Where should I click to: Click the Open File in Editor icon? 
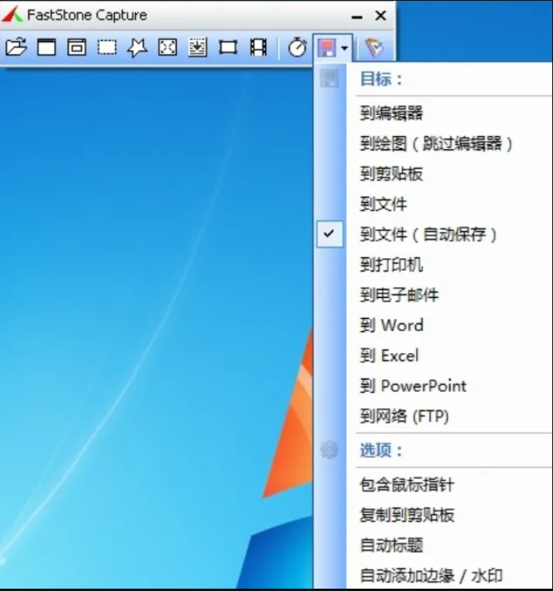pyautogui.click(x=16, y=47)
